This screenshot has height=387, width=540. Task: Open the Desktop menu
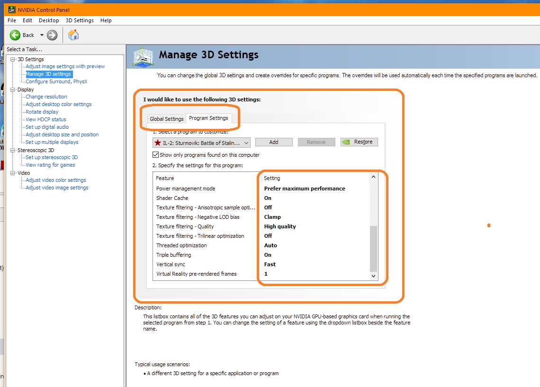click(x=49, y=20)
